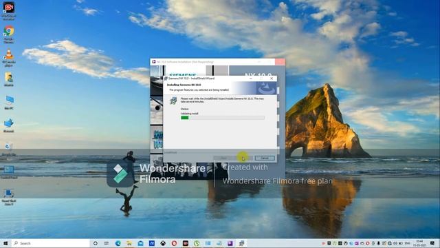
Task: Open the Google Chrome desktop shortcut
Action: point(9,34)
